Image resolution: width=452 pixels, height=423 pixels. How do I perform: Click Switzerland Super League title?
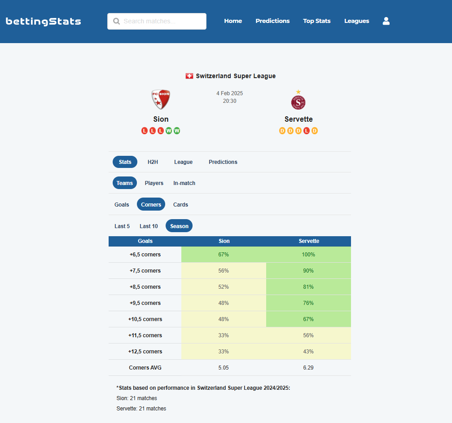236,76
